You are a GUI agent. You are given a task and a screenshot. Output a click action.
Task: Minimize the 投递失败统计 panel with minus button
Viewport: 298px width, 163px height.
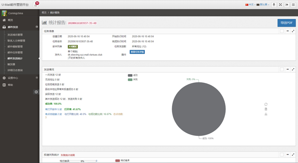(287, 155)
